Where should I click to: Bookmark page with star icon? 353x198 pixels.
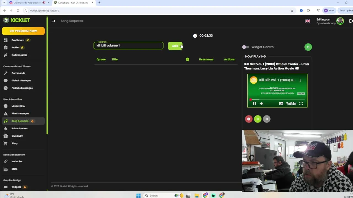292,10
